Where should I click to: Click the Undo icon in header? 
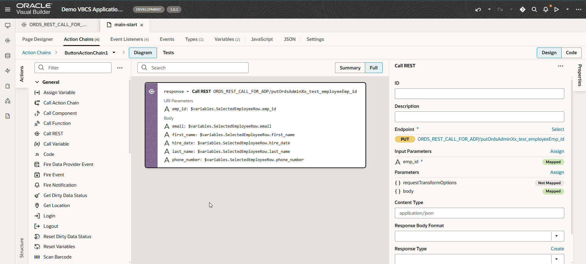[478, 9]
